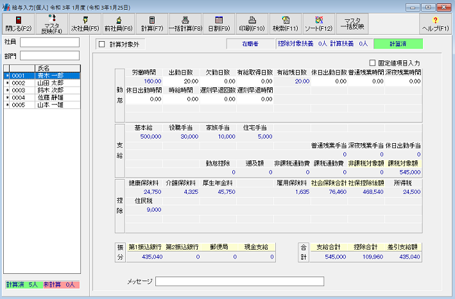Run calculation with 計算(F7) icon
The width and height of the screenshot is (455, 299).
pos(151,24)
